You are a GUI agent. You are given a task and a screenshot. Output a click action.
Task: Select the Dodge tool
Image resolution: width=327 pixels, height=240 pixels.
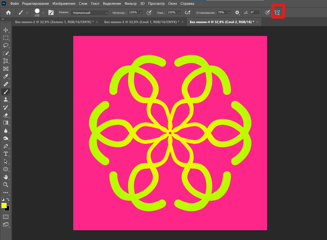point(6,138)
